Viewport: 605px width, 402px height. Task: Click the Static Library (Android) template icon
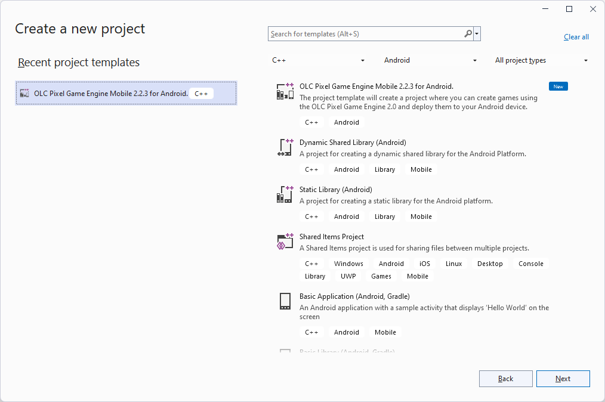285,194
